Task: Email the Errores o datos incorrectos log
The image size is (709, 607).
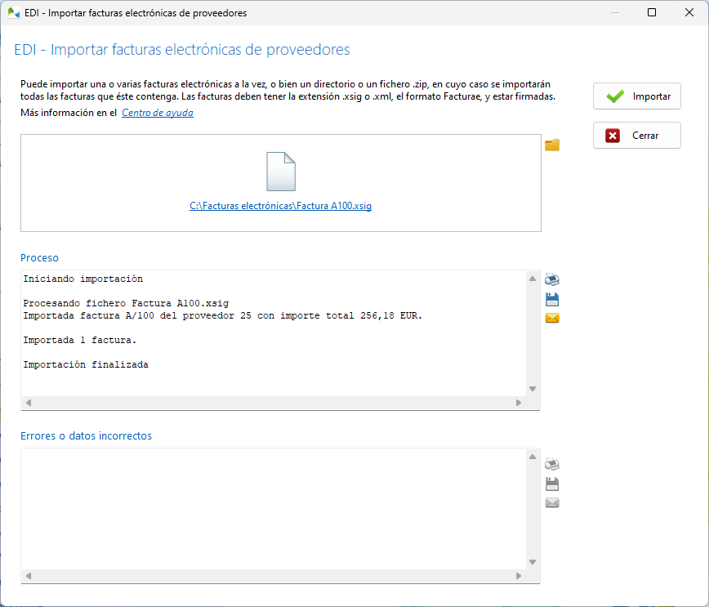Action: [x=552, y=502]
